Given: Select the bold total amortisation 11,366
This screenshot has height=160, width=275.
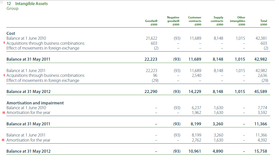Looking at the screenshot, I should [x=261, y=124].
